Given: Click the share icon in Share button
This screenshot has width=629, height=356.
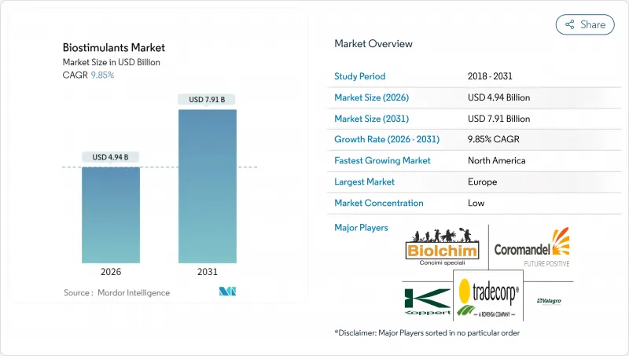Looking at the screenshot, I should click(569, 24).
